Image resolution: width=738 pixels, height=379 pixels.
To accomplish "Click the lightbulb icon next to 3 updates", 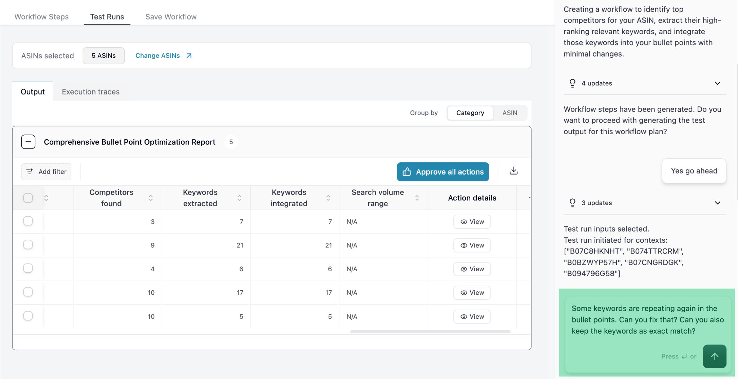I will tap(573, 203).
